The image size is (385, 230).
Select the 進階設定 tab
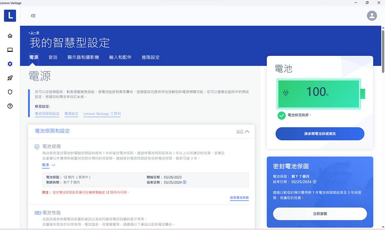150,57
